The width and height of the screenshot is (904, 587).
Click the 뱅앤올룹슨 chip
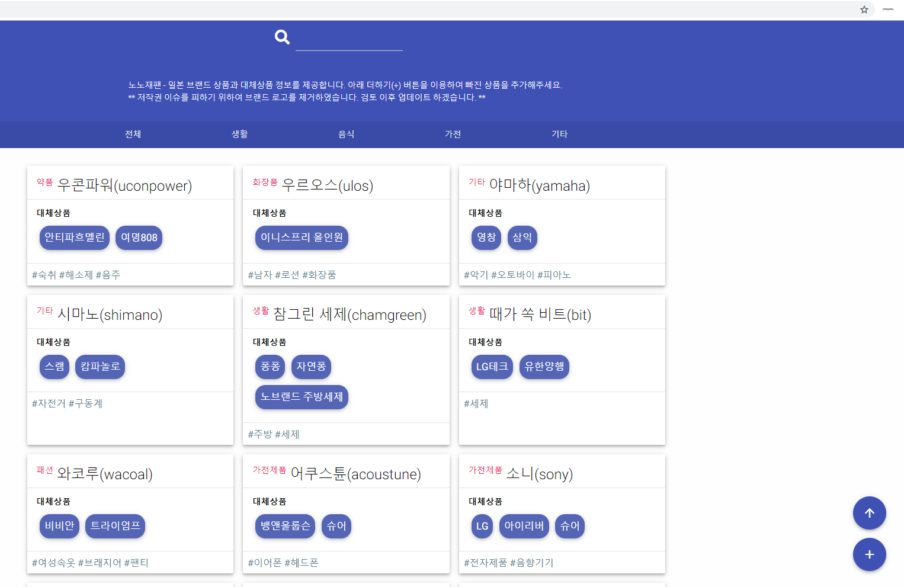(x=286, y=526)
